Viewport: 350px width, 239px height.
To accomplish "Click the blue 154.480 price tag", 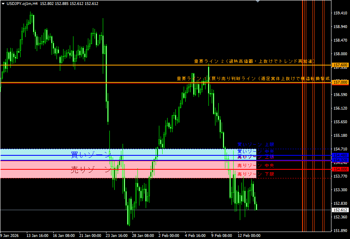I will [x=340, y=155].
